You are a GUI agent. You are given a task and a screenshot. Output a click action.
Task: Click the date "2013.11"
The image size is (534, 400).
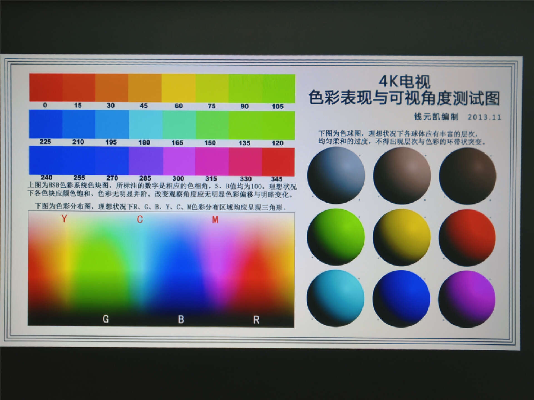[484, 117]
